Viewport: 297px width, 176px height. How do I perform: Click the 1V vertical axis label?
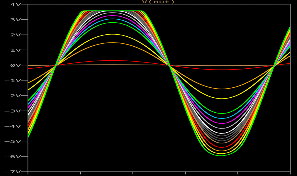point(15,50)
